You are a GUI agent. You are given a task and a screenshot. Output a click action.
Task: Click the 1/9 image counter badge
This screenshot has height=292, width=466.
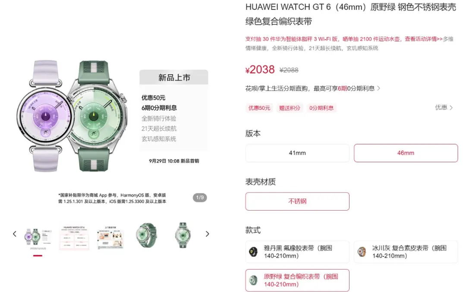tap(200, 198)
